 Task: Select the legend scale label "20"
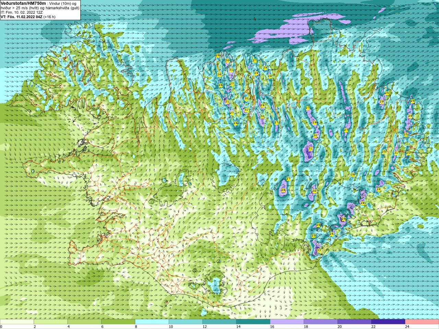pyautogui.click(x=340, y=327)
